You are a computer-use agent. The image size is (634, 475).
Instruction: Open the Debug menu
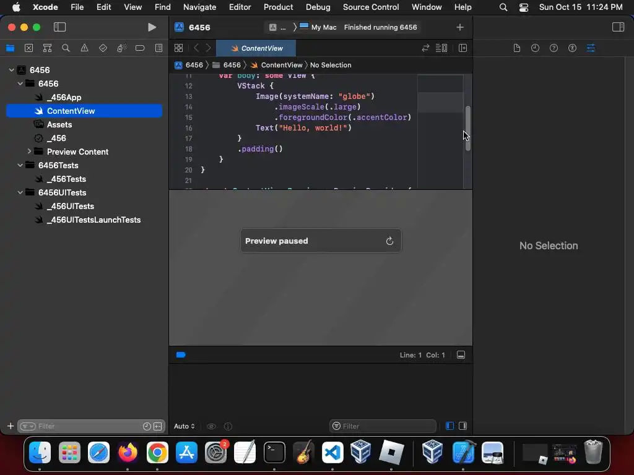pos(318,7)
